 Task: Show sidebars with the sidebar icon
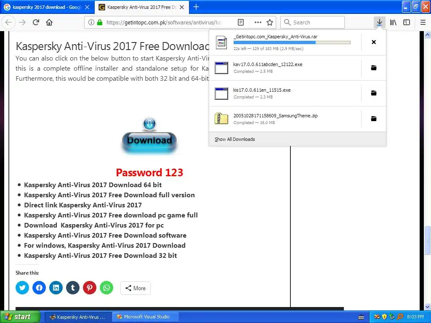407,22
